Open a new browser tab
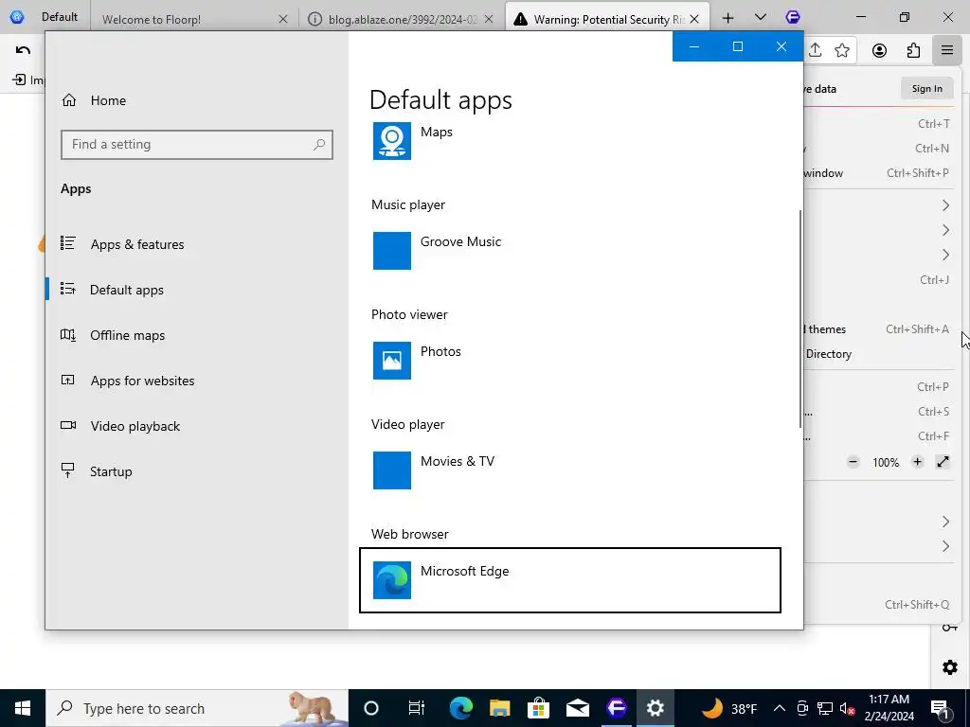 point(728,18)
